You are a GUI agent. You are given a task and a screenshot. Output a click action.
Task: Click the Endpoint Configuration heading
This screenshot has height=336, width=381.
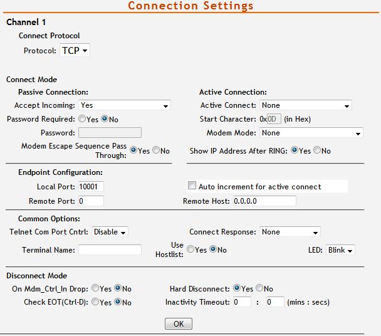[60, 172]
